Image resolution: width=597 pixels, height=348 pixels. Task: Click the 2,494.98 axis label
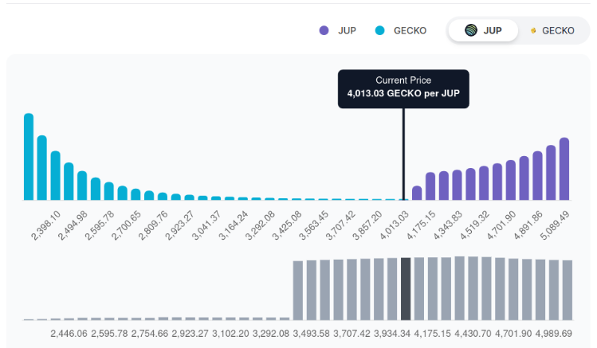[73, 225]
